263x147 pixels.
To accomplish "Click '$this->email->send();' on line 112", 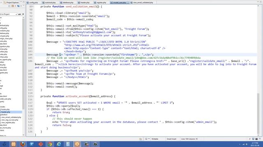I will (x=62, y=87).
